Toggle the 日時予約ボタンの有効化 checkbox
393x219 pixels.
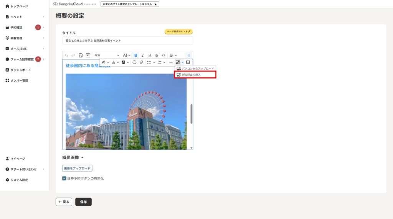pos(64,178)
